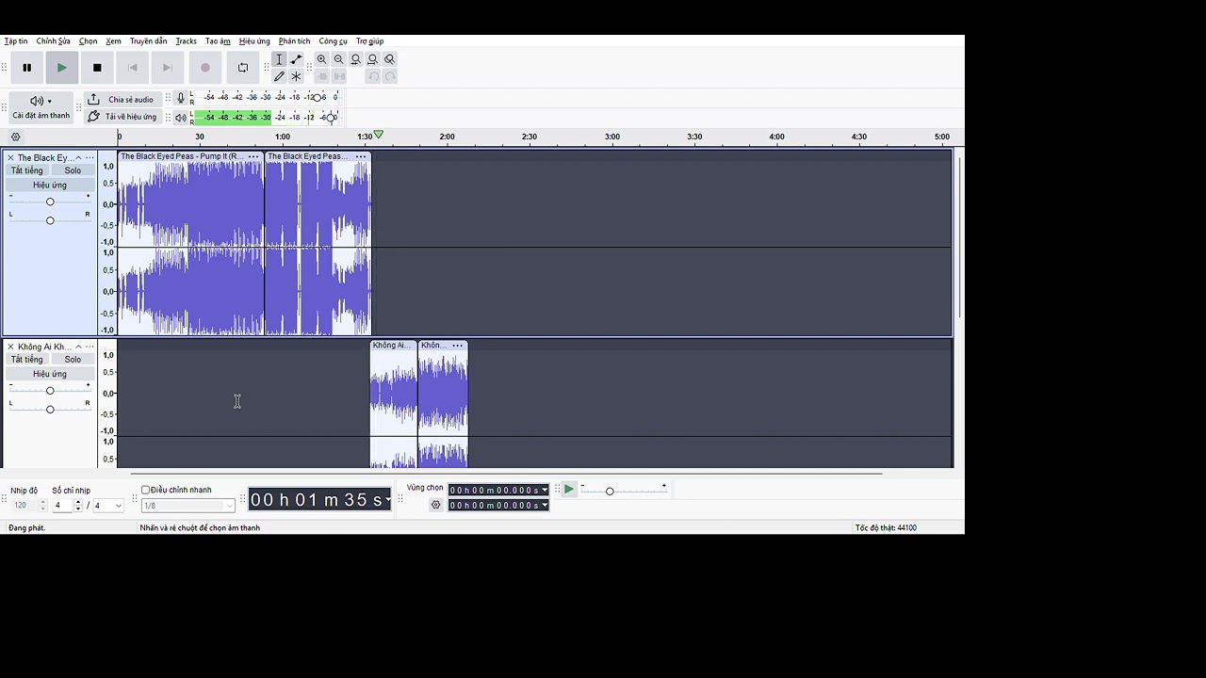Open Hiệu ứng for Không Ai Kh... track

[x=50, y=374]
